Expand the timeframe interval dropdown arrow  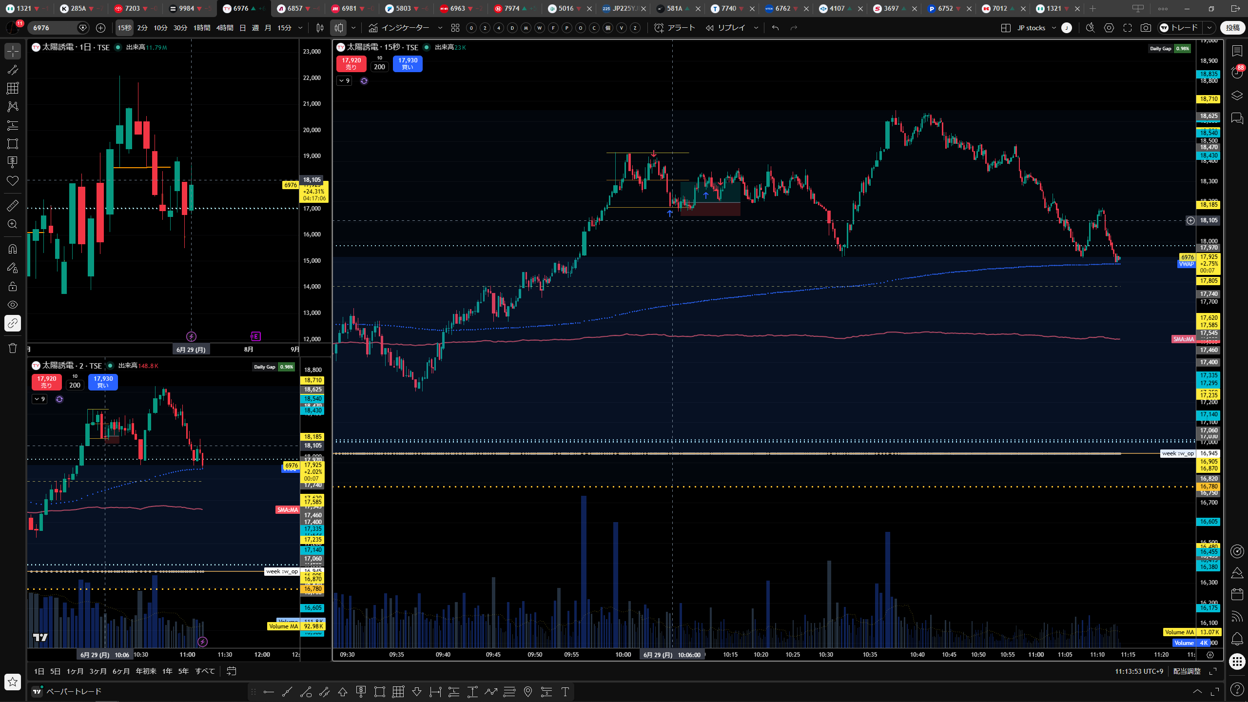click(300, 28)
